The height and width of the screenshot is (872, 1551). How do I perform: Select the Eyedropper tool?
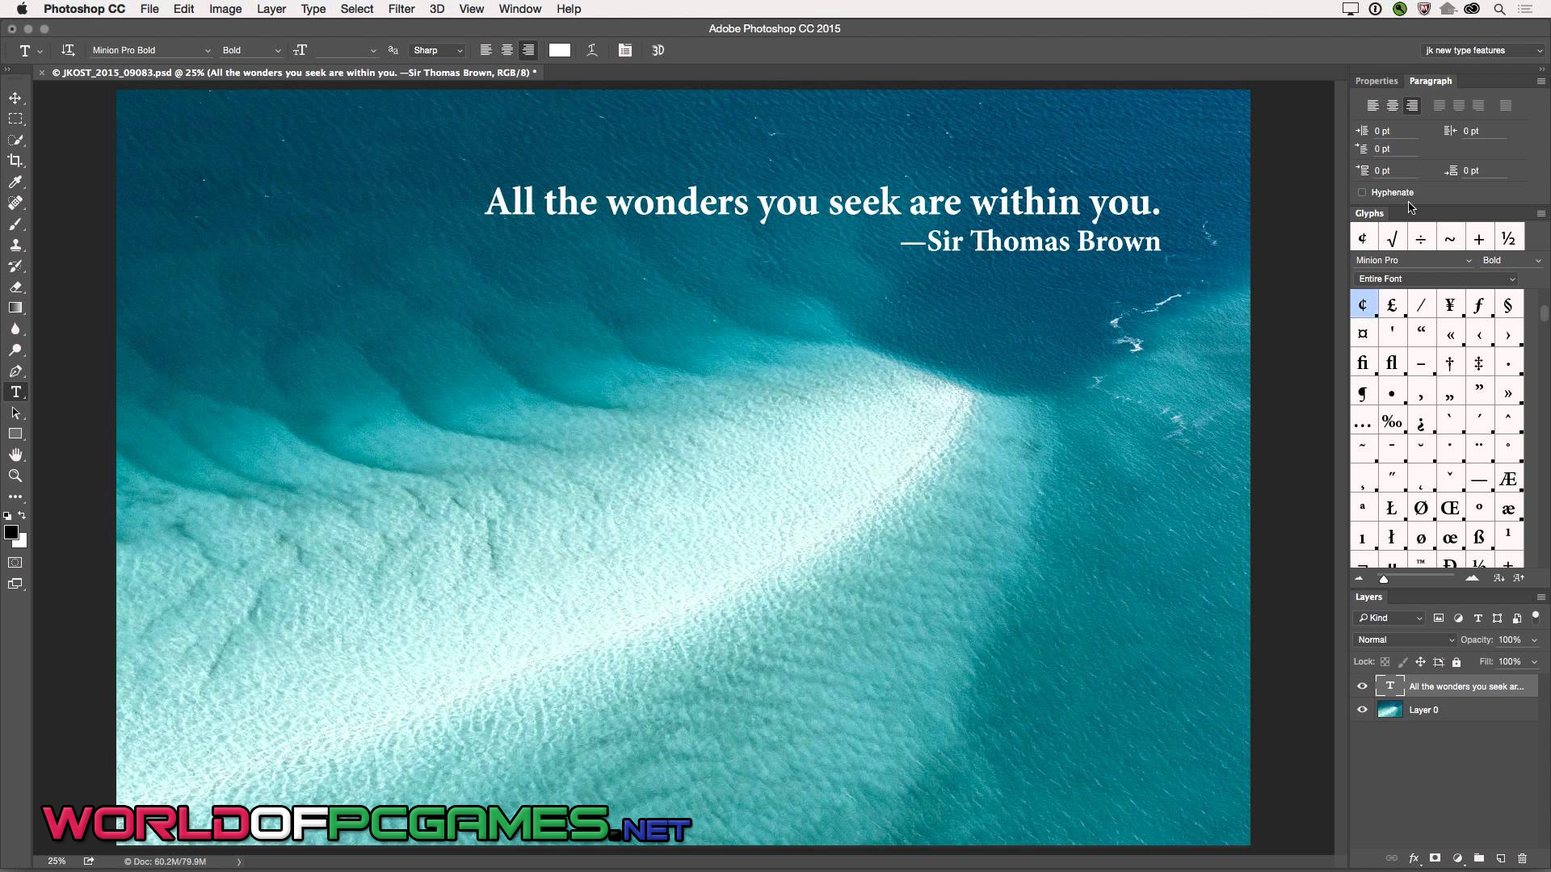click(15, 181)
